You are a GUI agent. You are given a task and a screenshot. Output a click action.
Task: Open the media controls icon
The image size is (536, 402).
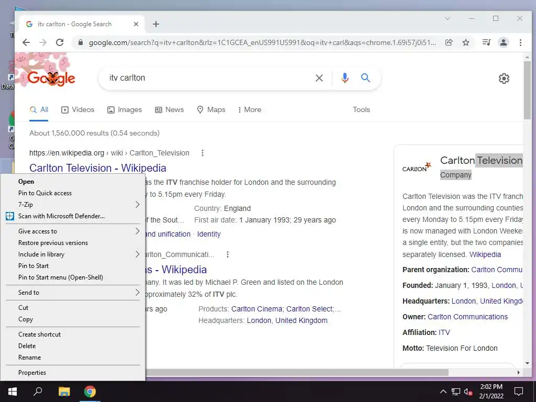(486, 42)
